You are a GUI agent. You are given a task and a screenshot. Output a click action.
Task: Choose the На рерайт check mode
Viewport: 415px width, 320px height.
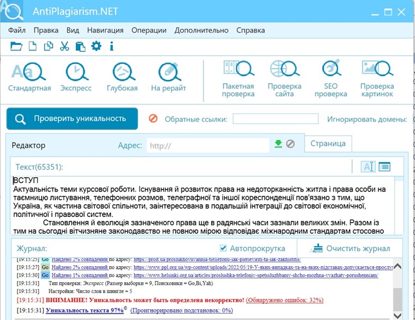(169, 77)
